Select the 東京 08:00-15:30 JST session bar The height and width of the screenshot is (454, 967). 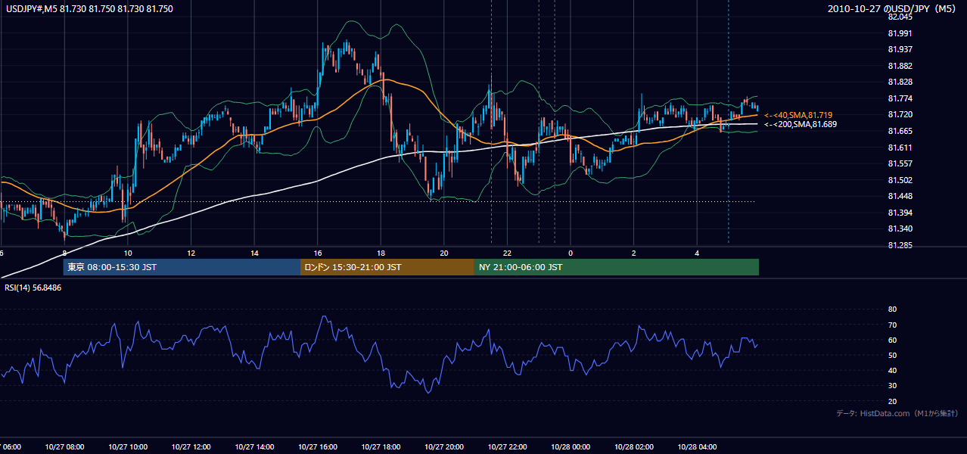click(182, 267)
